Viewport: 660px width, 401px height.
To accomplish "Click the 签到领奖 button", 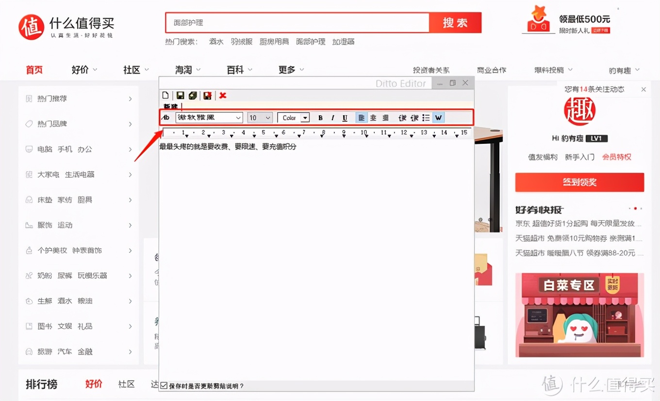I will 579,183.
